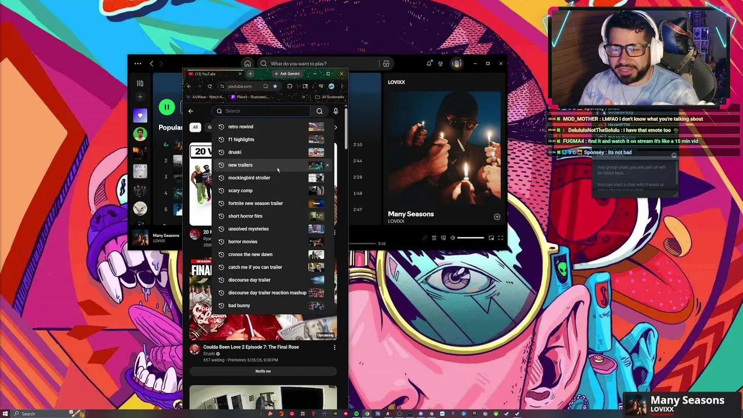
Task: Open Spotify three-dot menu
Action: pyautogui.click(x=138, y=63)
